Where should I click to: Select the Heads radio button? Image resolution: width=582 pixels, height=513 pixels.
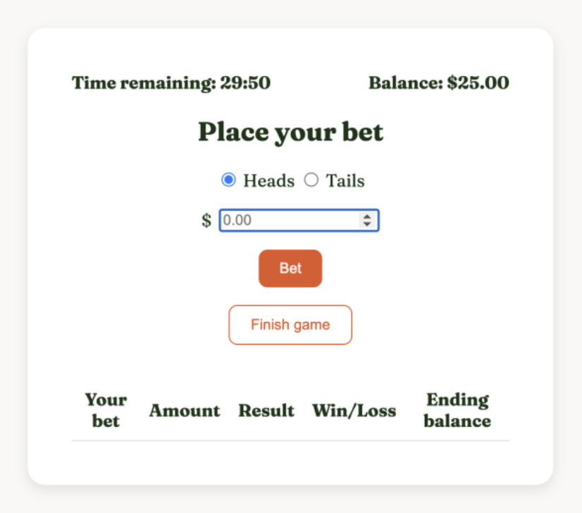tap(228, 180)
